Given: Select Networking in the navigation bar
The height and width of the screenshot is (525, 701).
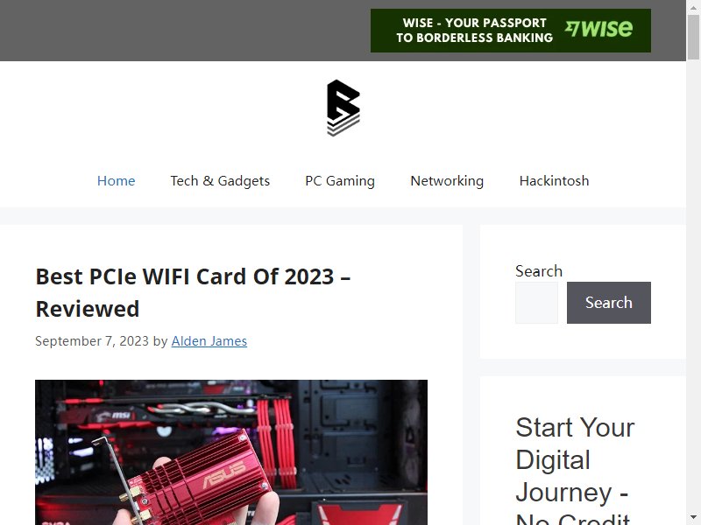Looking at the screenshot, I should pyautogui.click(x=447, y=181).
